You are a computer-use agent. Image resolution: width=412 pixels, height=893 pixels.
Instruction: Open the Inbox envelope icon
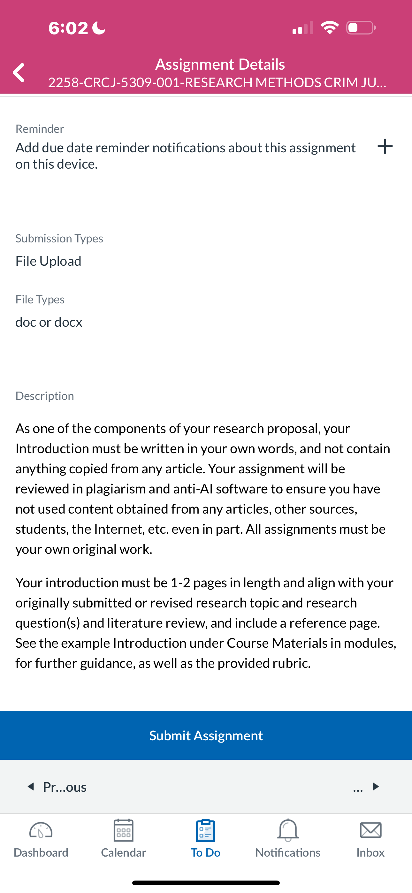click(x=371, y=830)
